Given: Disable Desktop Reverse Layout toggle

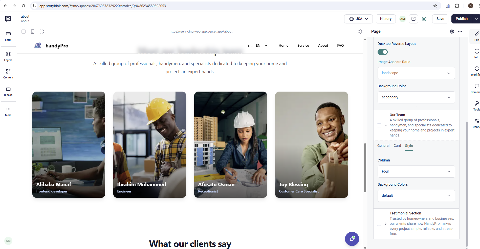Looking at the screenshot, I should [383, 52].
